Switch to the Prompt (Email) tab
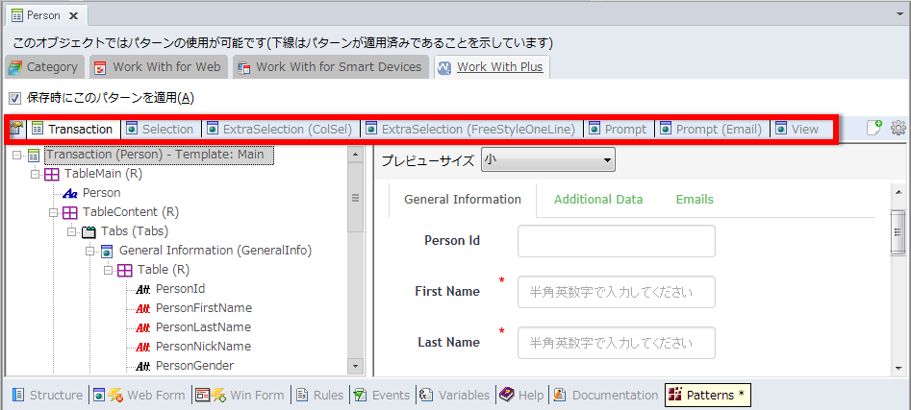Screen dimensions: 911x410 (x=718, y=129)
